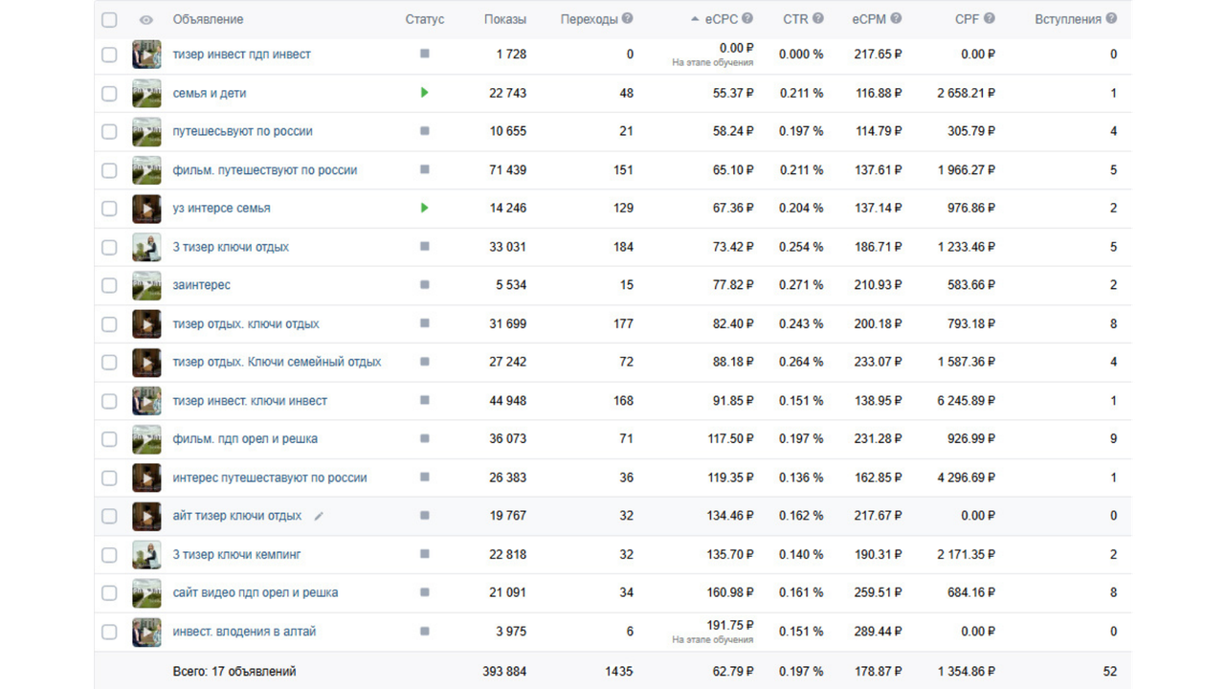Tick the checkbox for 3 тизер ключи отдых

[x=109, y=247]
